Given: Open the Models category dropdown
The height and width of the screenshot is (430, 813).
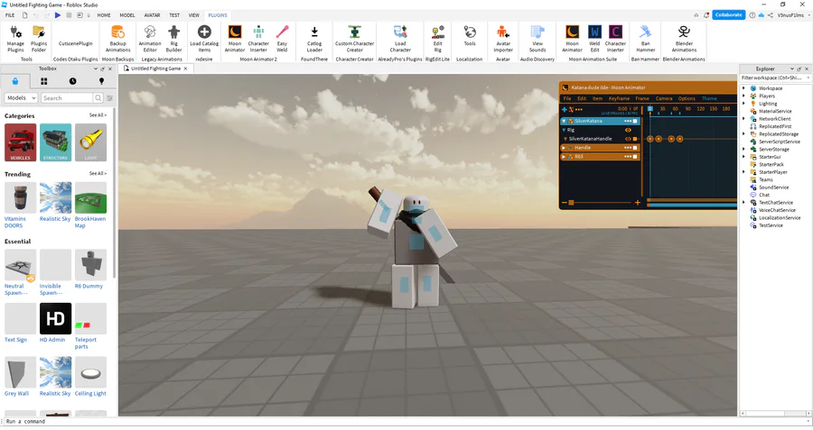Looking at the screenshot, I should click(x=22, y=97).
